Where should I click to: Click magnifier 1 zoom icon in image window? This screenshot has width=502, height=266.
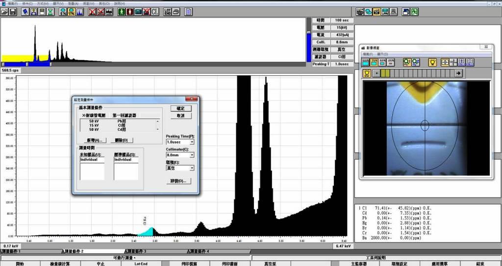coord(407,62)
